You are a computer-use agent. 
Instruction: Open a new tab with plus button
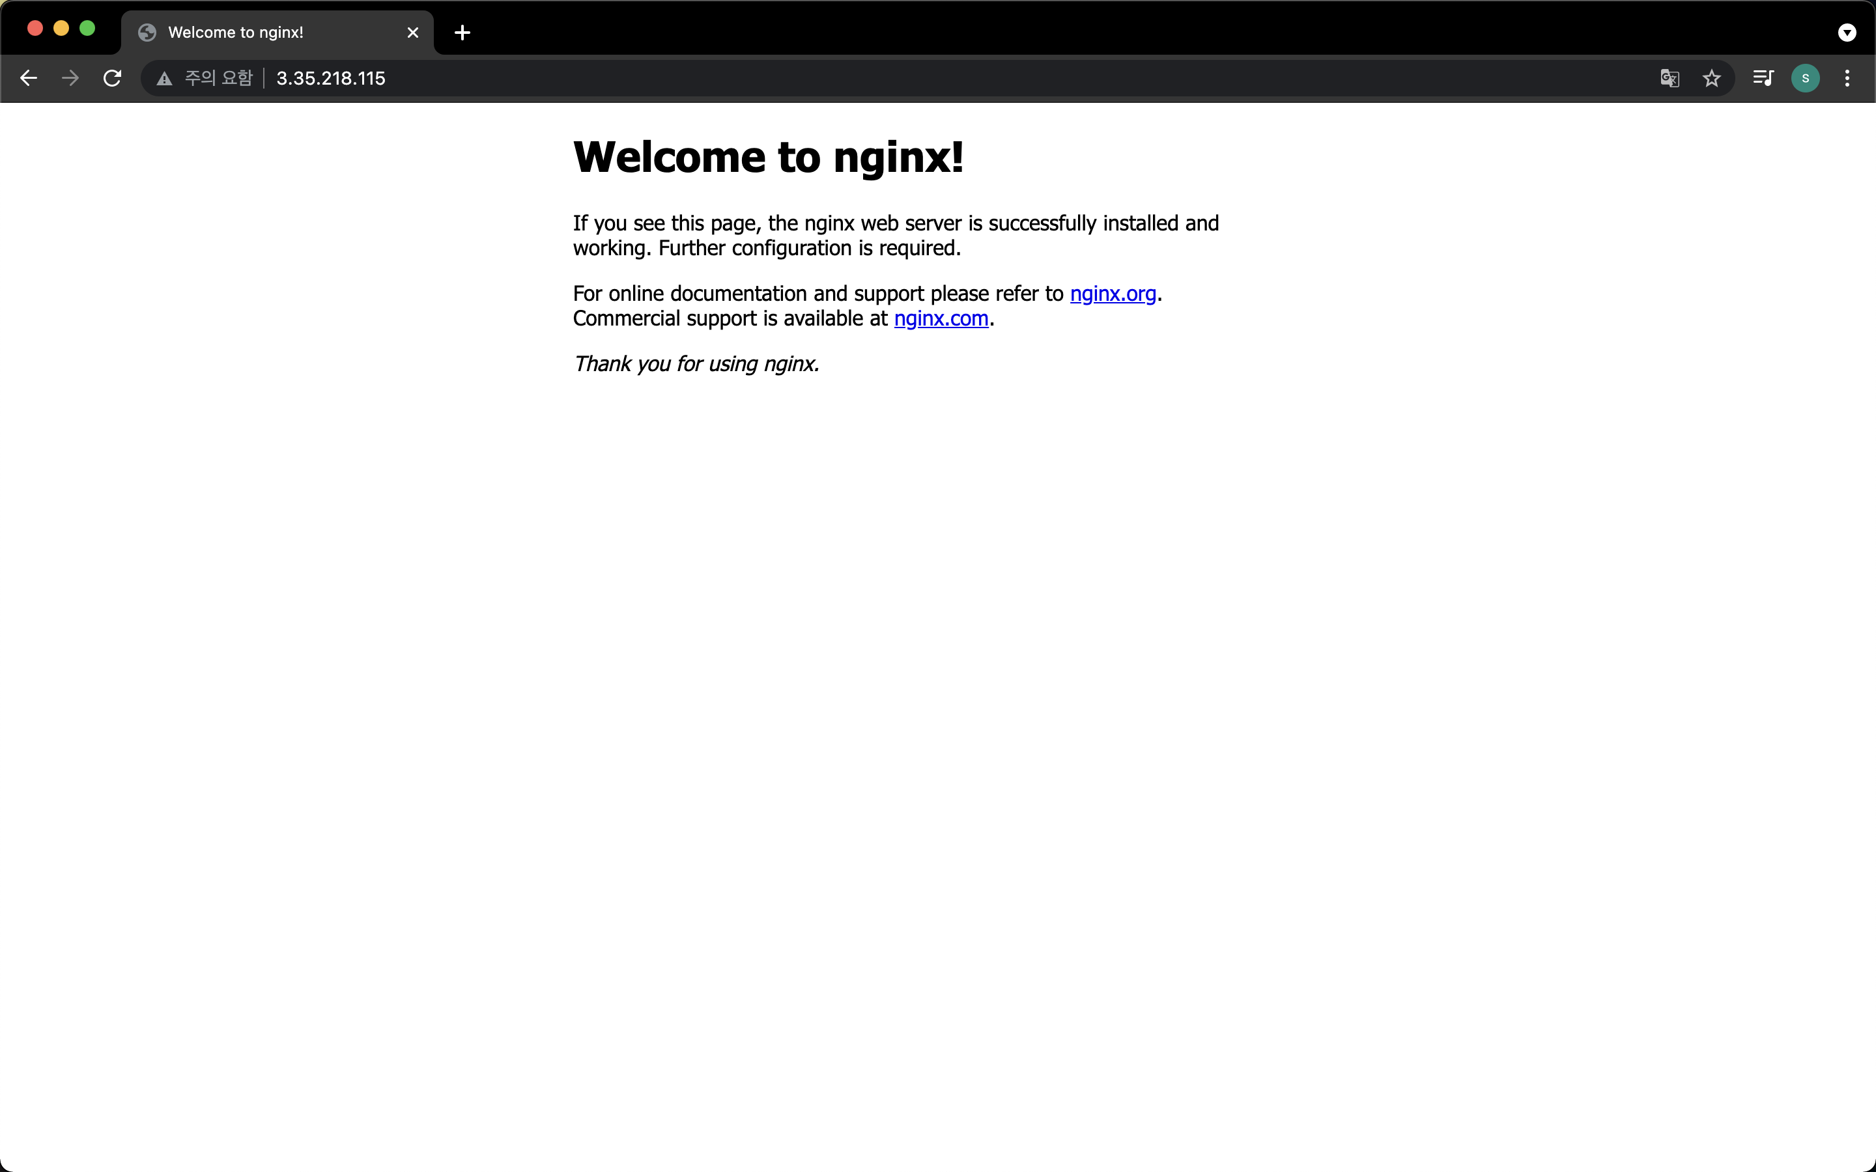pos(462,33)
